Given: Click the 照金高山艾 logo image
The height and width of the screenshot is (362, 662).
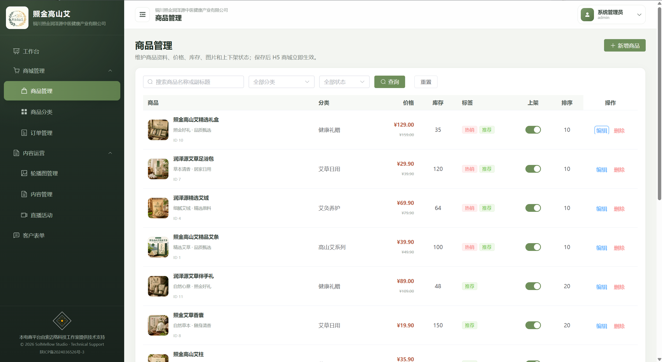Looking at the screenshot, I should click(17, 18).
